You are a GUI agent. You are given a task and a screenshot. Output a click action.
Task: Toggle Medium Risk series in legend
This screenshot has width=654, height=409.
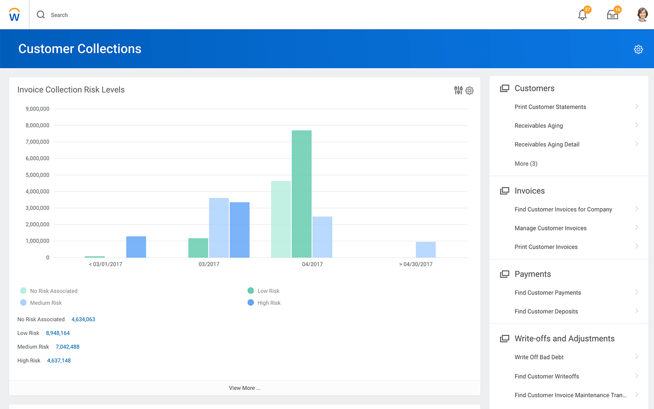[45, 303]
